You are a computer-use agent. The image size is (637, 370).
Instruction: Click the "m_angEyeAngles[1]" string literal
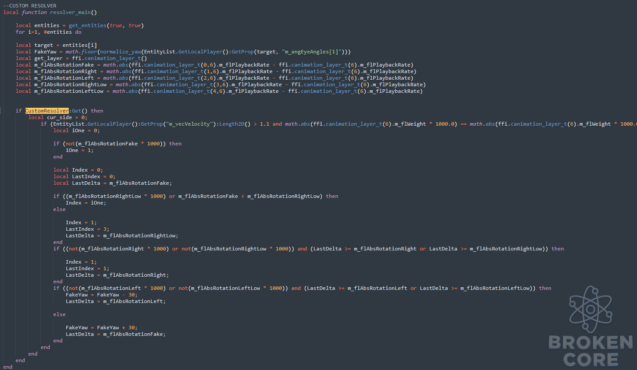click(312, 52)
